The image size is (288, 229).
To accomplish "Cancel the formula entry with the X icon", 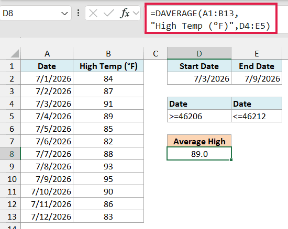I will 93,13.
